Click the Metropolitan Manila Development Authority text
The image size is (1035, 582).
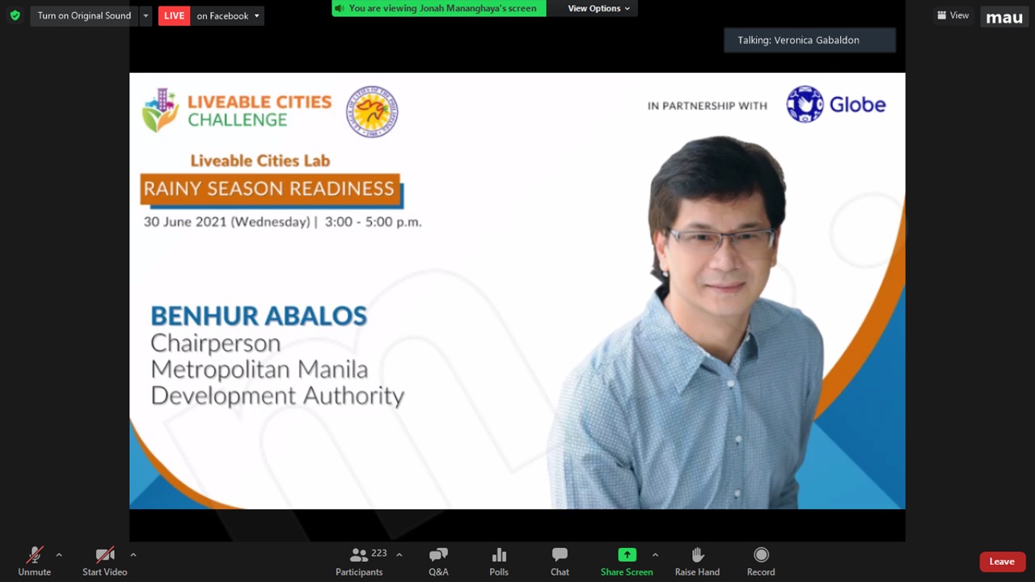tap(277, 382)
